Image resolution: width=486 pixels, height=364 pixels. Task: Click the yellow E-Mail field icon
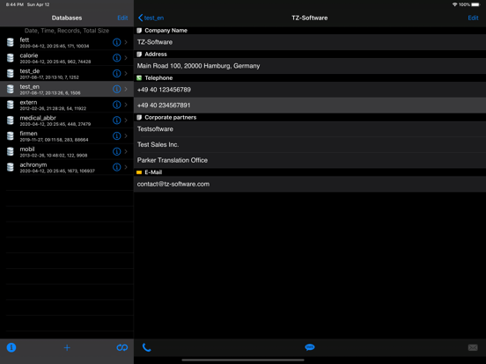139,172
